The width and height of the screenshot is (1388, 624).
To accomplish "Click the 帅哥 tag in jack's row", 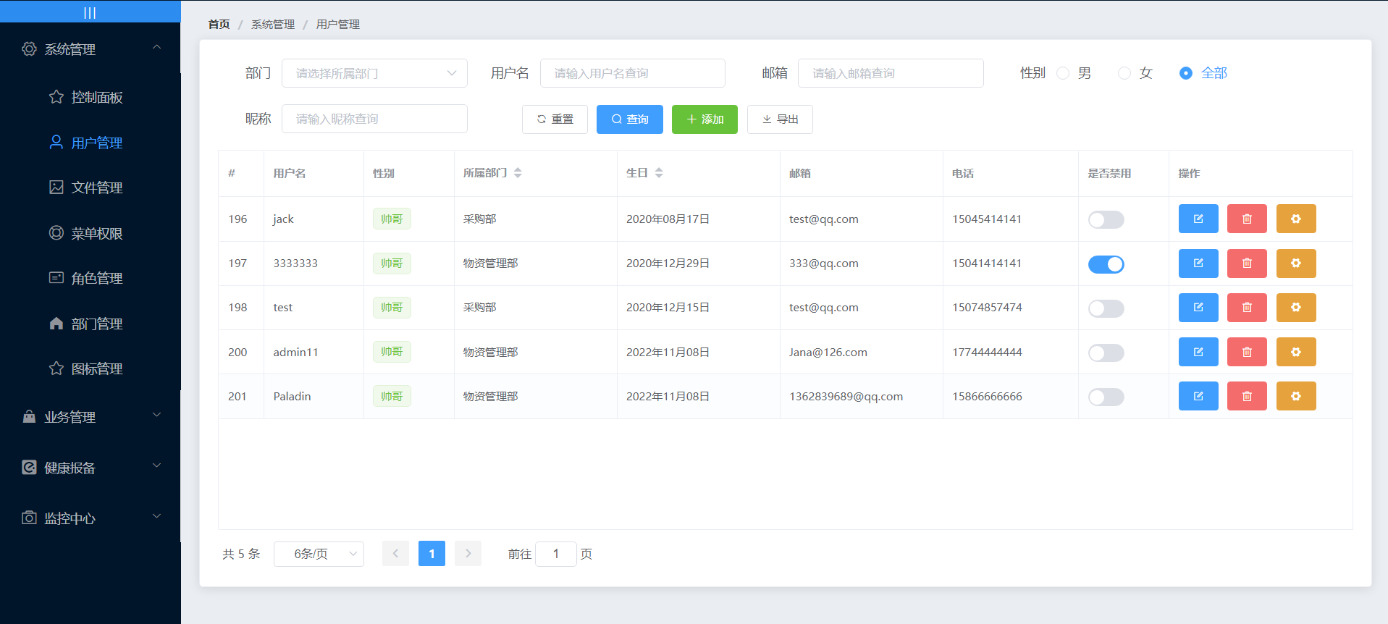I will (392, 219).
